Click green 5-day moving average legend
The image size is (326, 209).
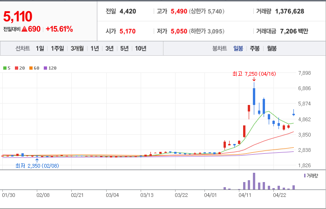(7, 68)
